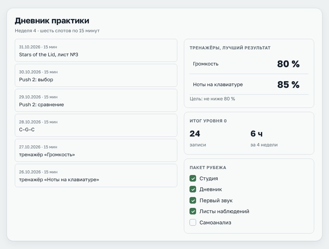Screen dimensions: 329x249
Task: Click the Пакет рубежа section title
Action: [208, 168]
